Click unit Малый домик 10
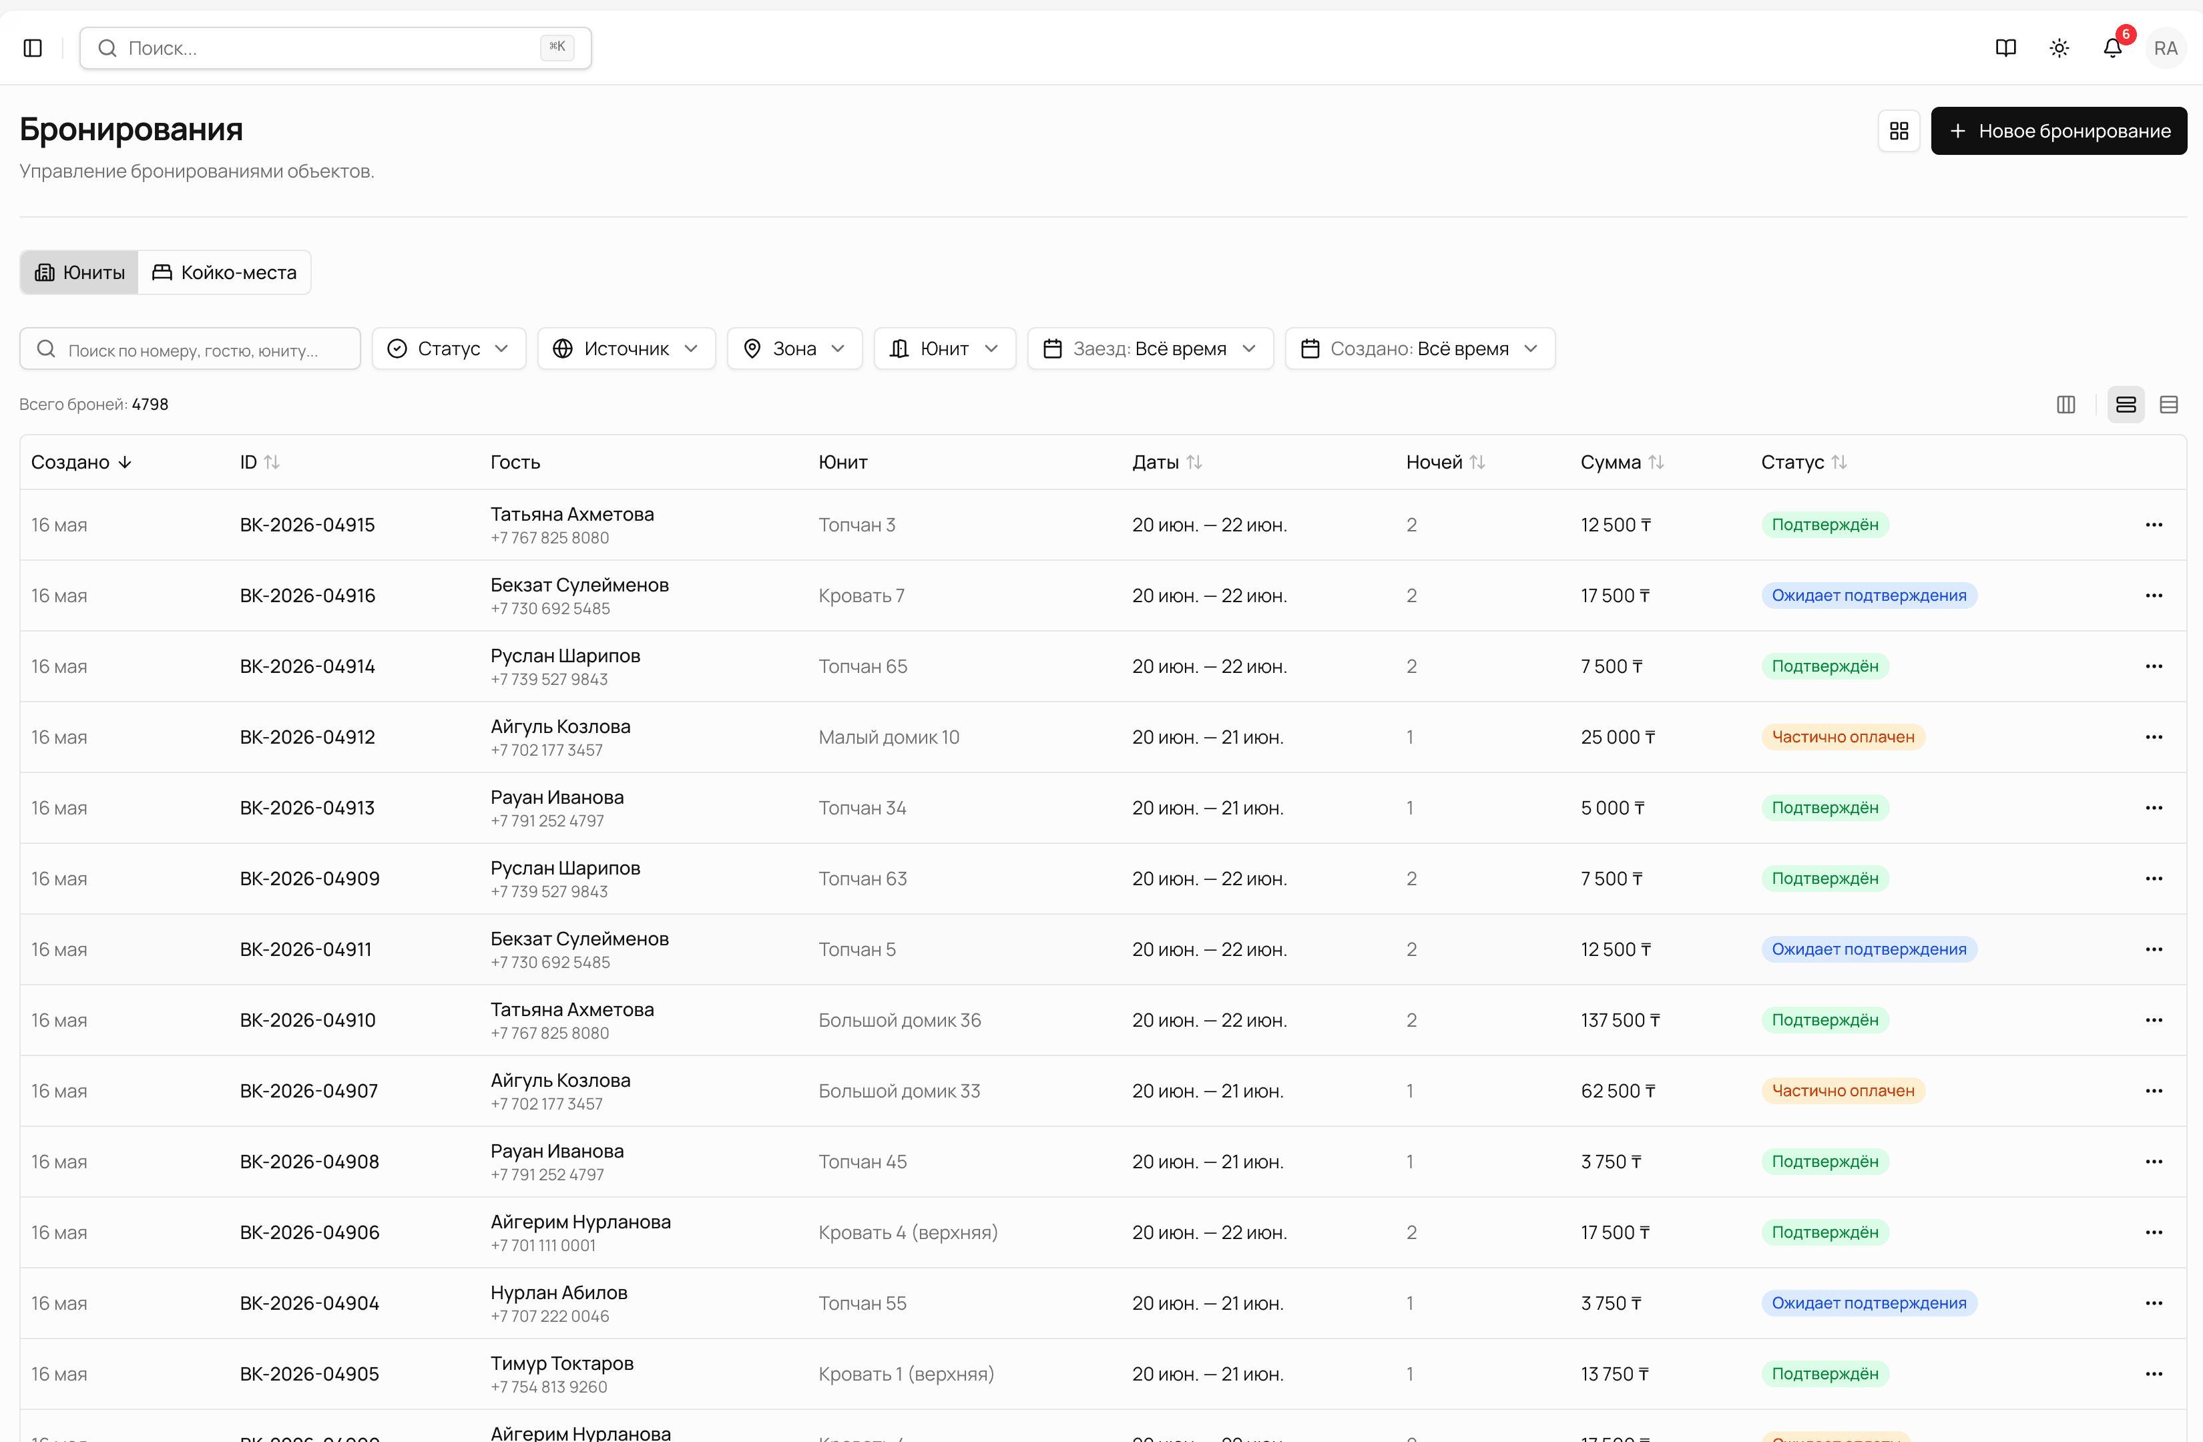This screenshot has width=2203, height=1442. (889, 737)
